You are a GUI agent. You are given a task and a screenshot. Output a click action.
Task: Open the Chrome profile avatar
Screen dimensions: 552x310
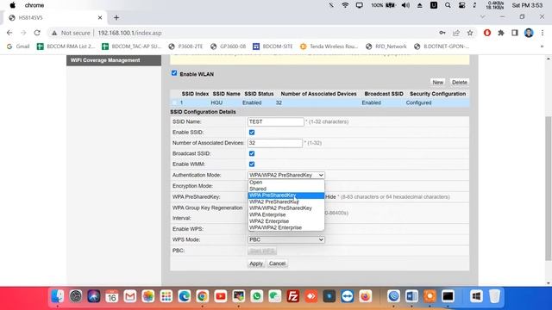(x=529, y=33)
